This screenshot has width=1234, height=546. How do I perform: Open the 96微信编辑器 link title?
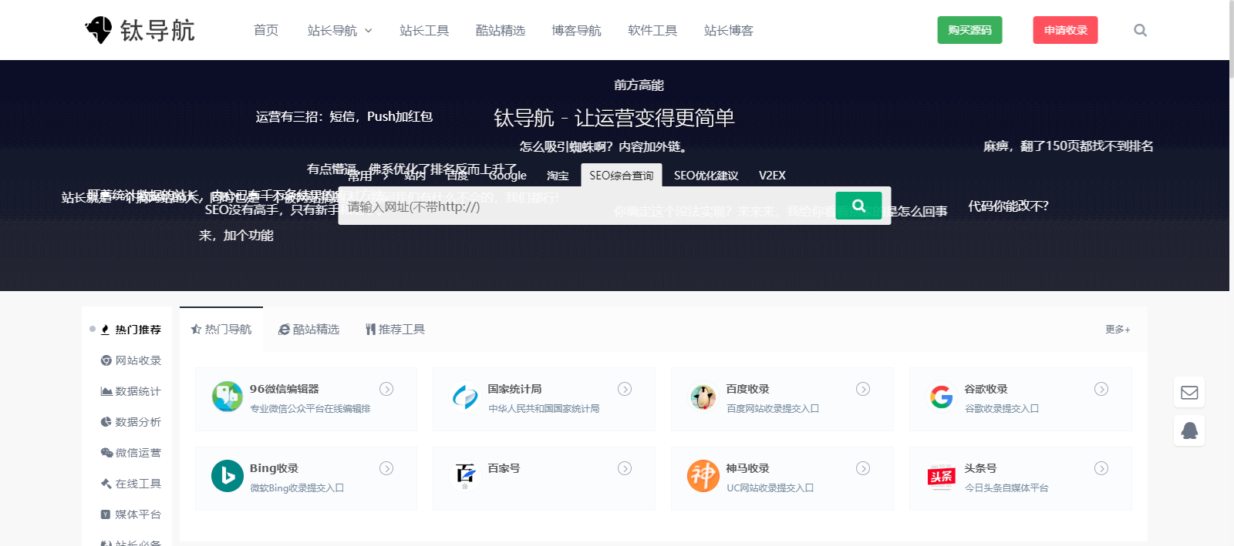coord(284,389)
